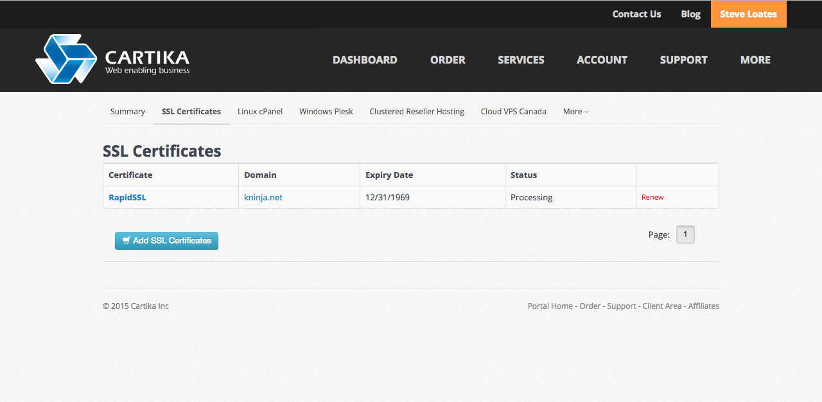Open the ACCOUNT menu
Screen dimensions: 822x402
(602, 60)
